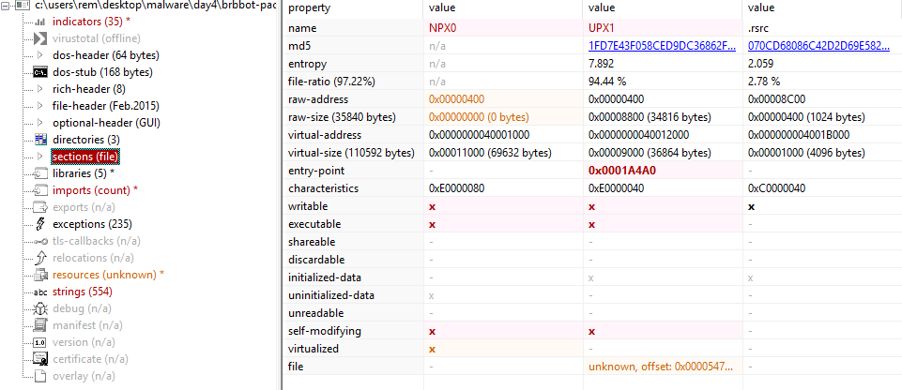Click the exports icon
The width and height of the screenshot is (902, 390).
[x=39, y=207]
